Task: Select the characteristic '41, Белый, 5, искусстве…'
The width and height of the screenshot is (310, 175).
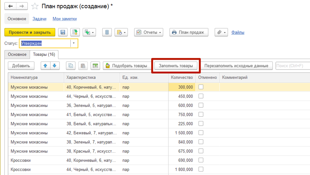Action: (92, 115)
